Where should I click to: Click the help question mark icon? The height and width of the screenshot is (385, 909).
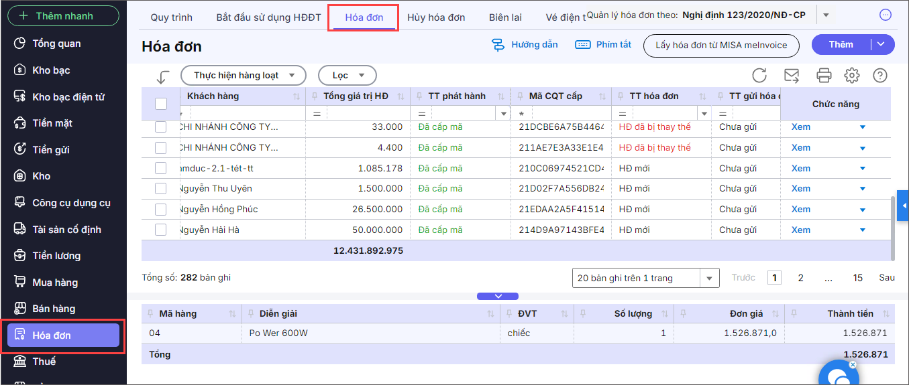880,76
